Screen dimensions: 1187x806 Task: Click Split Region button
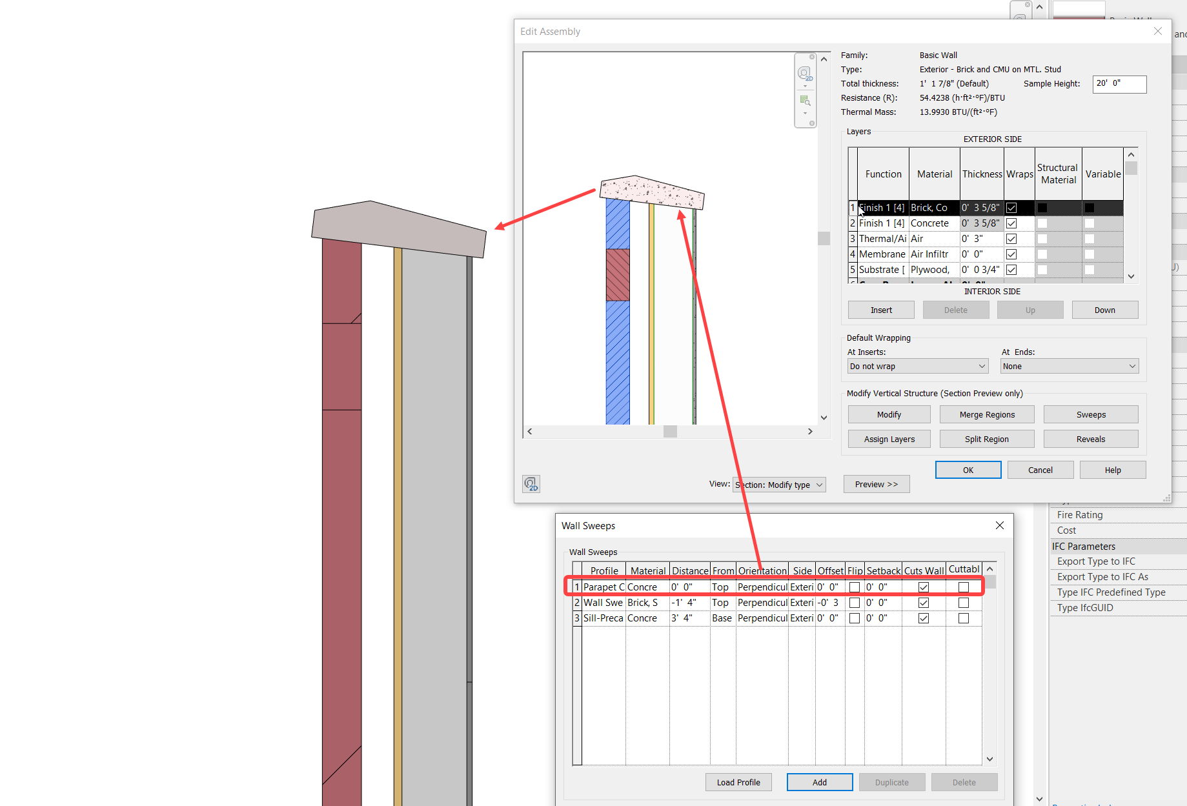point(986,438)
